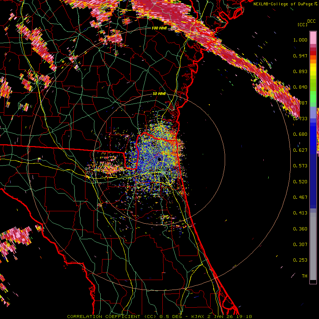
Task: Click the radar site center dot
Action: click(159, 159)
